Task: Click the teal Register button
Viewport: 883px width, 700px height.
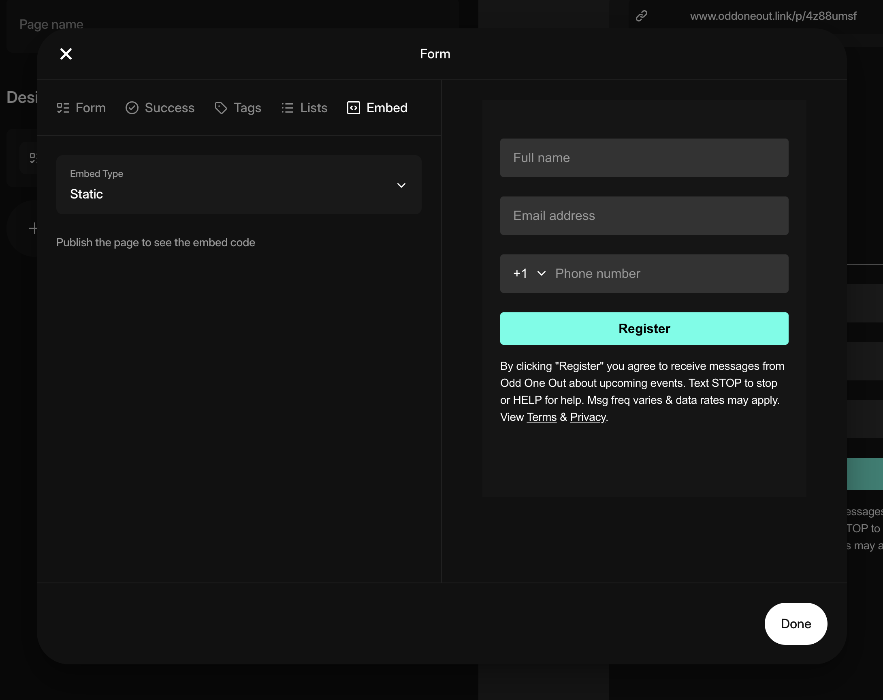Action: point(644,329)
